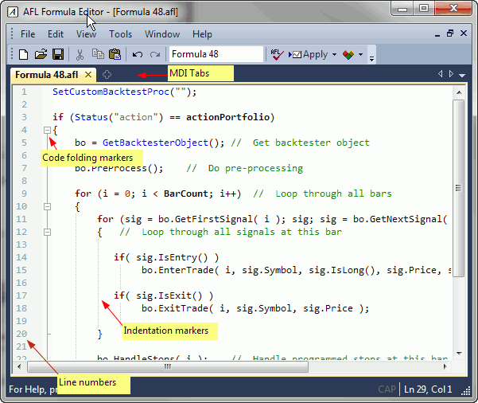This screenshot has width=478, height=403.
Task: Click the AFL syntax check icon
Action: tap(277, 55)
